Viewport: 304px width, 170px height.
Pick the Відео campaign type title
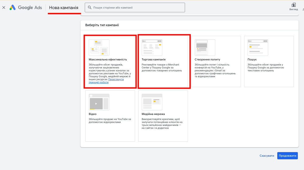(93, 114)
